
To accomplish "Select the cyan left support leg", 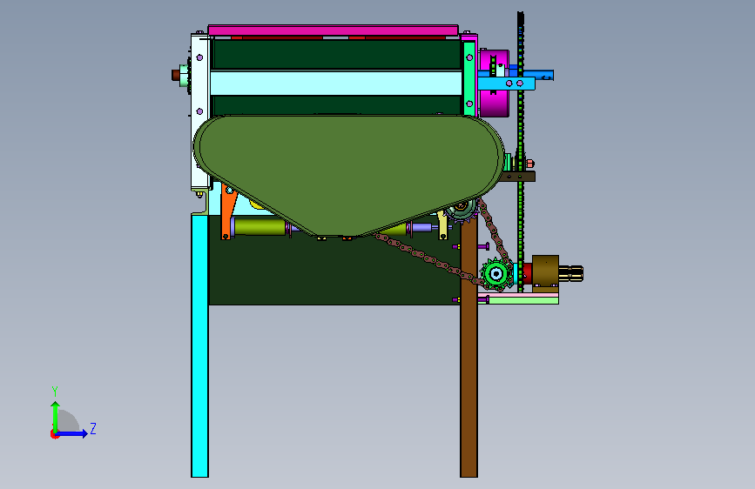I will click(199, 345).
